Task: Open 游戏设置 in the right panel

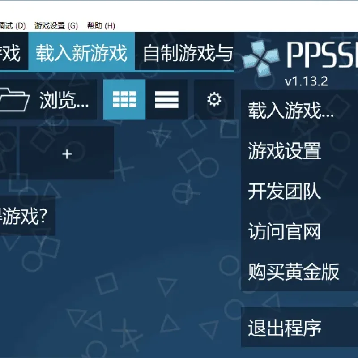Action: click(299, 151)
